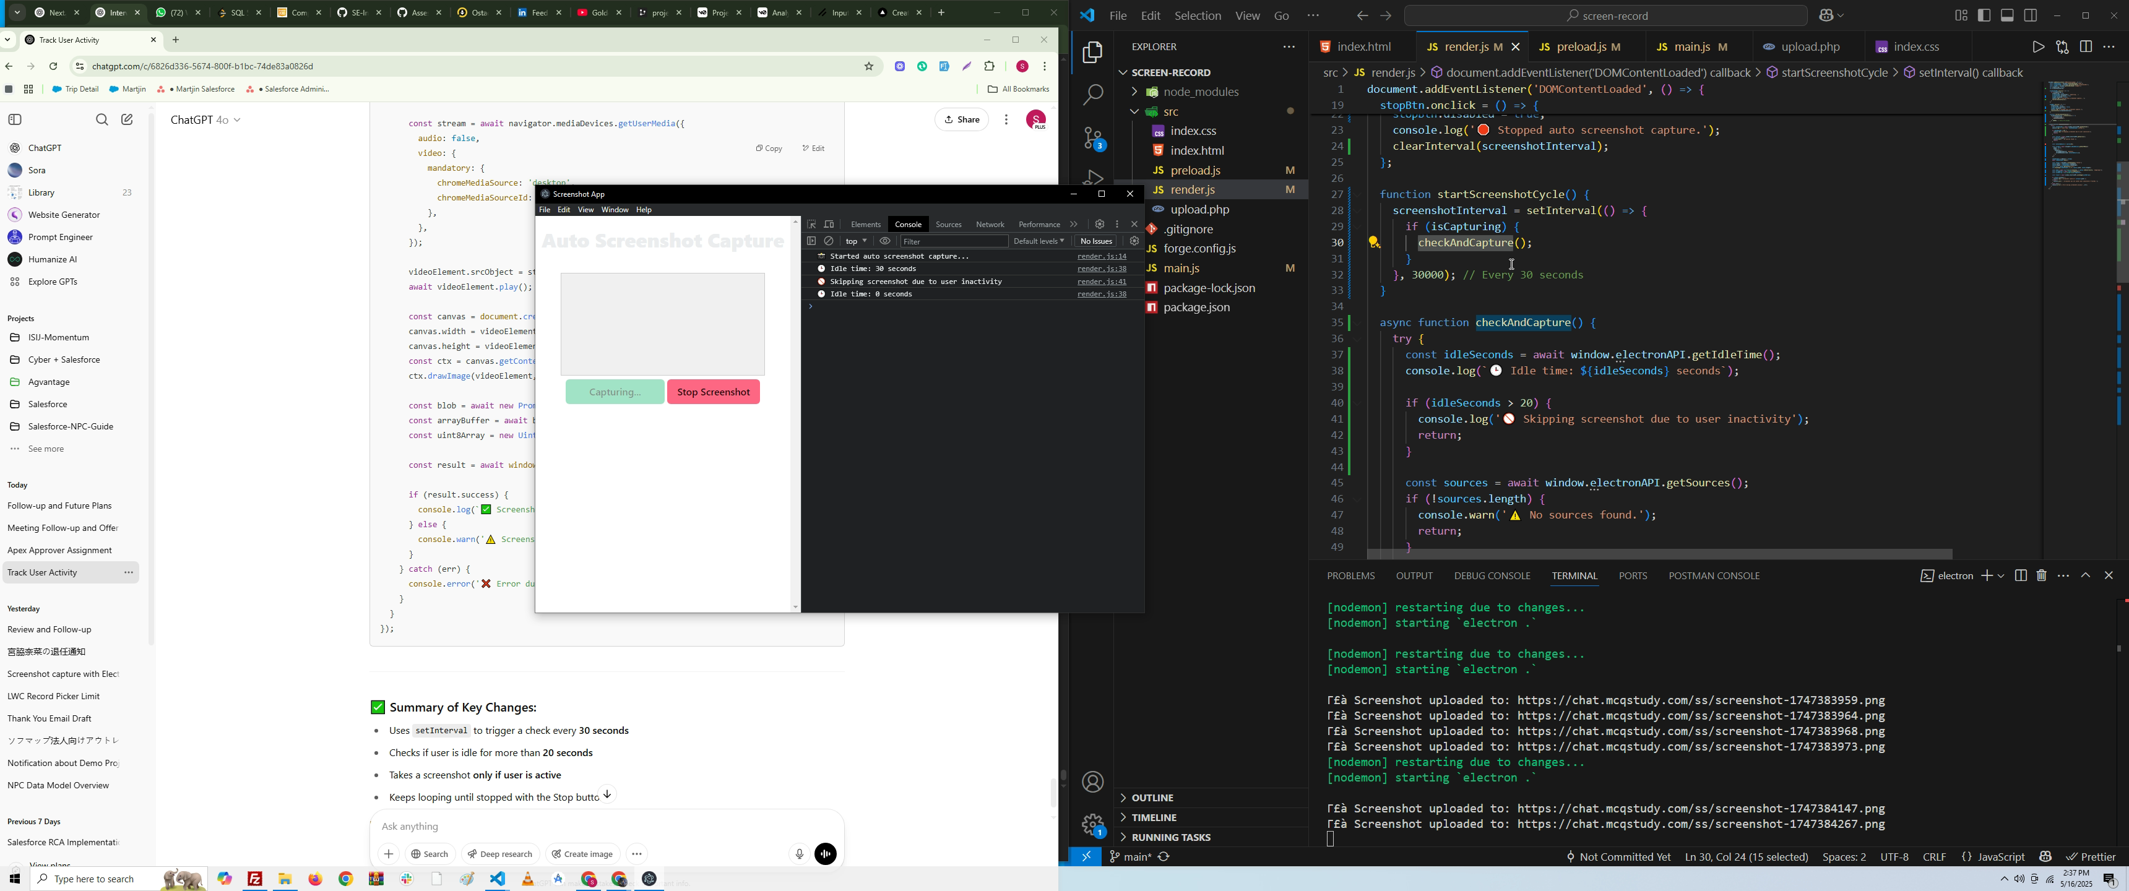Open the Default levels dropdown
The image size is (2129, 891).
[1038, 241]
